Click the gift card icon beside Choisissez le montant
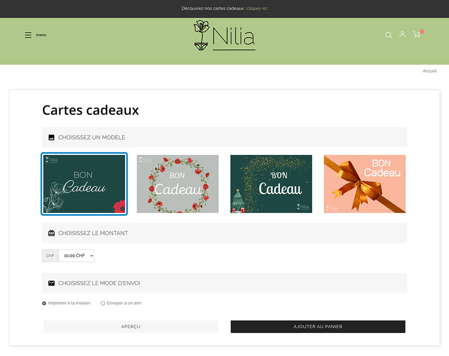The image size is (449, 356). [x=51, y=233]
